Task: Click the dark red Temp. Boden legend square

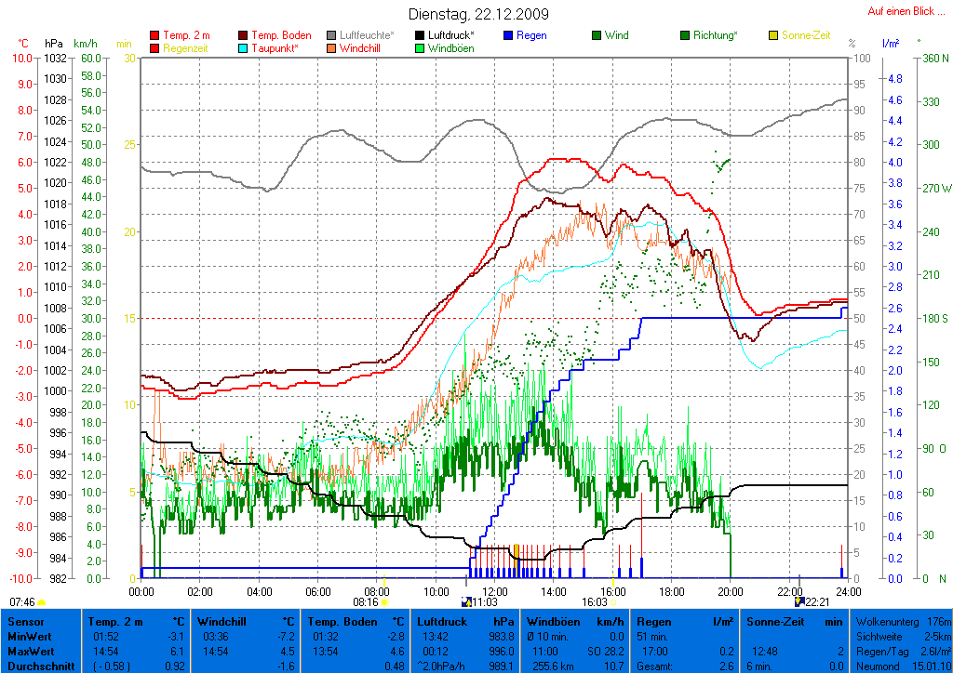Action: [244, 36]
